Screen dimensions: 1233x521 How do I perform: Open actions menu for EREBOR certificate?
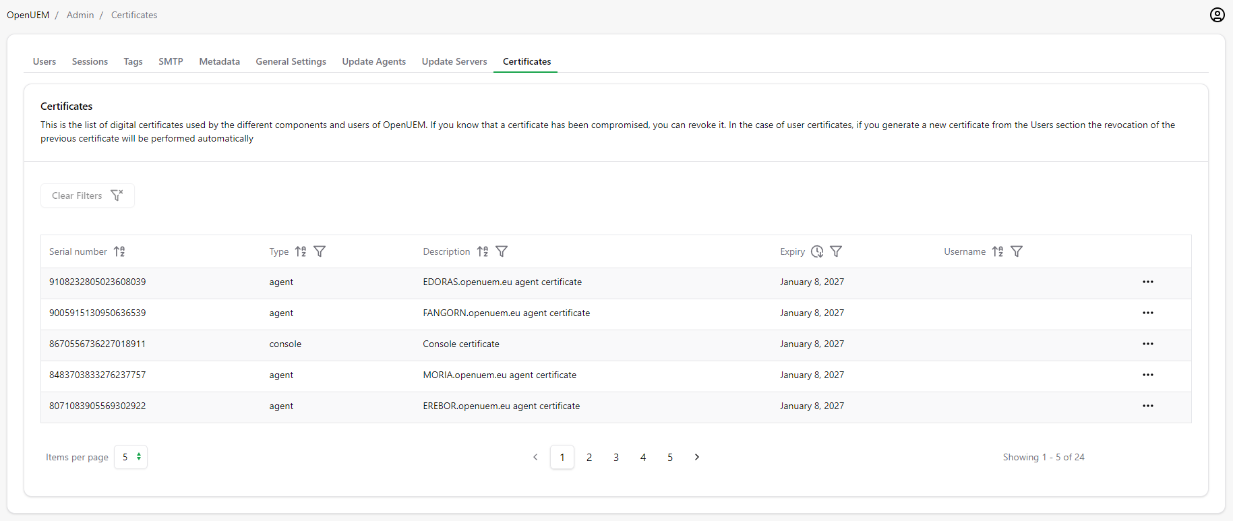(1148, 406)
